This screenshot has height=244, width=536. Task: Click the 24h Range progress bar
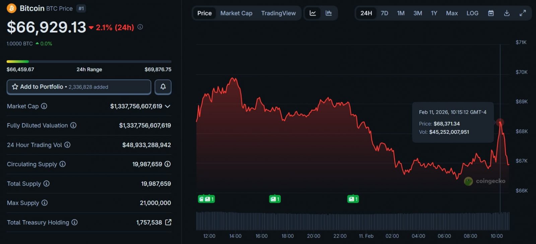(89, 62)
